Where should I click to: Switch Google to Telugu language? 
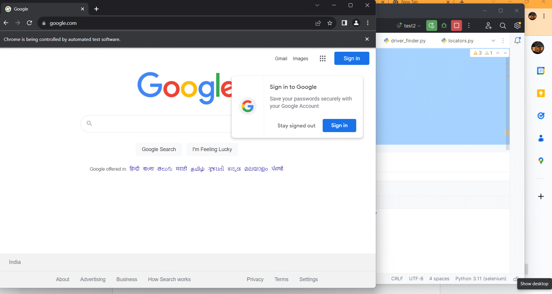coord(165,169)
